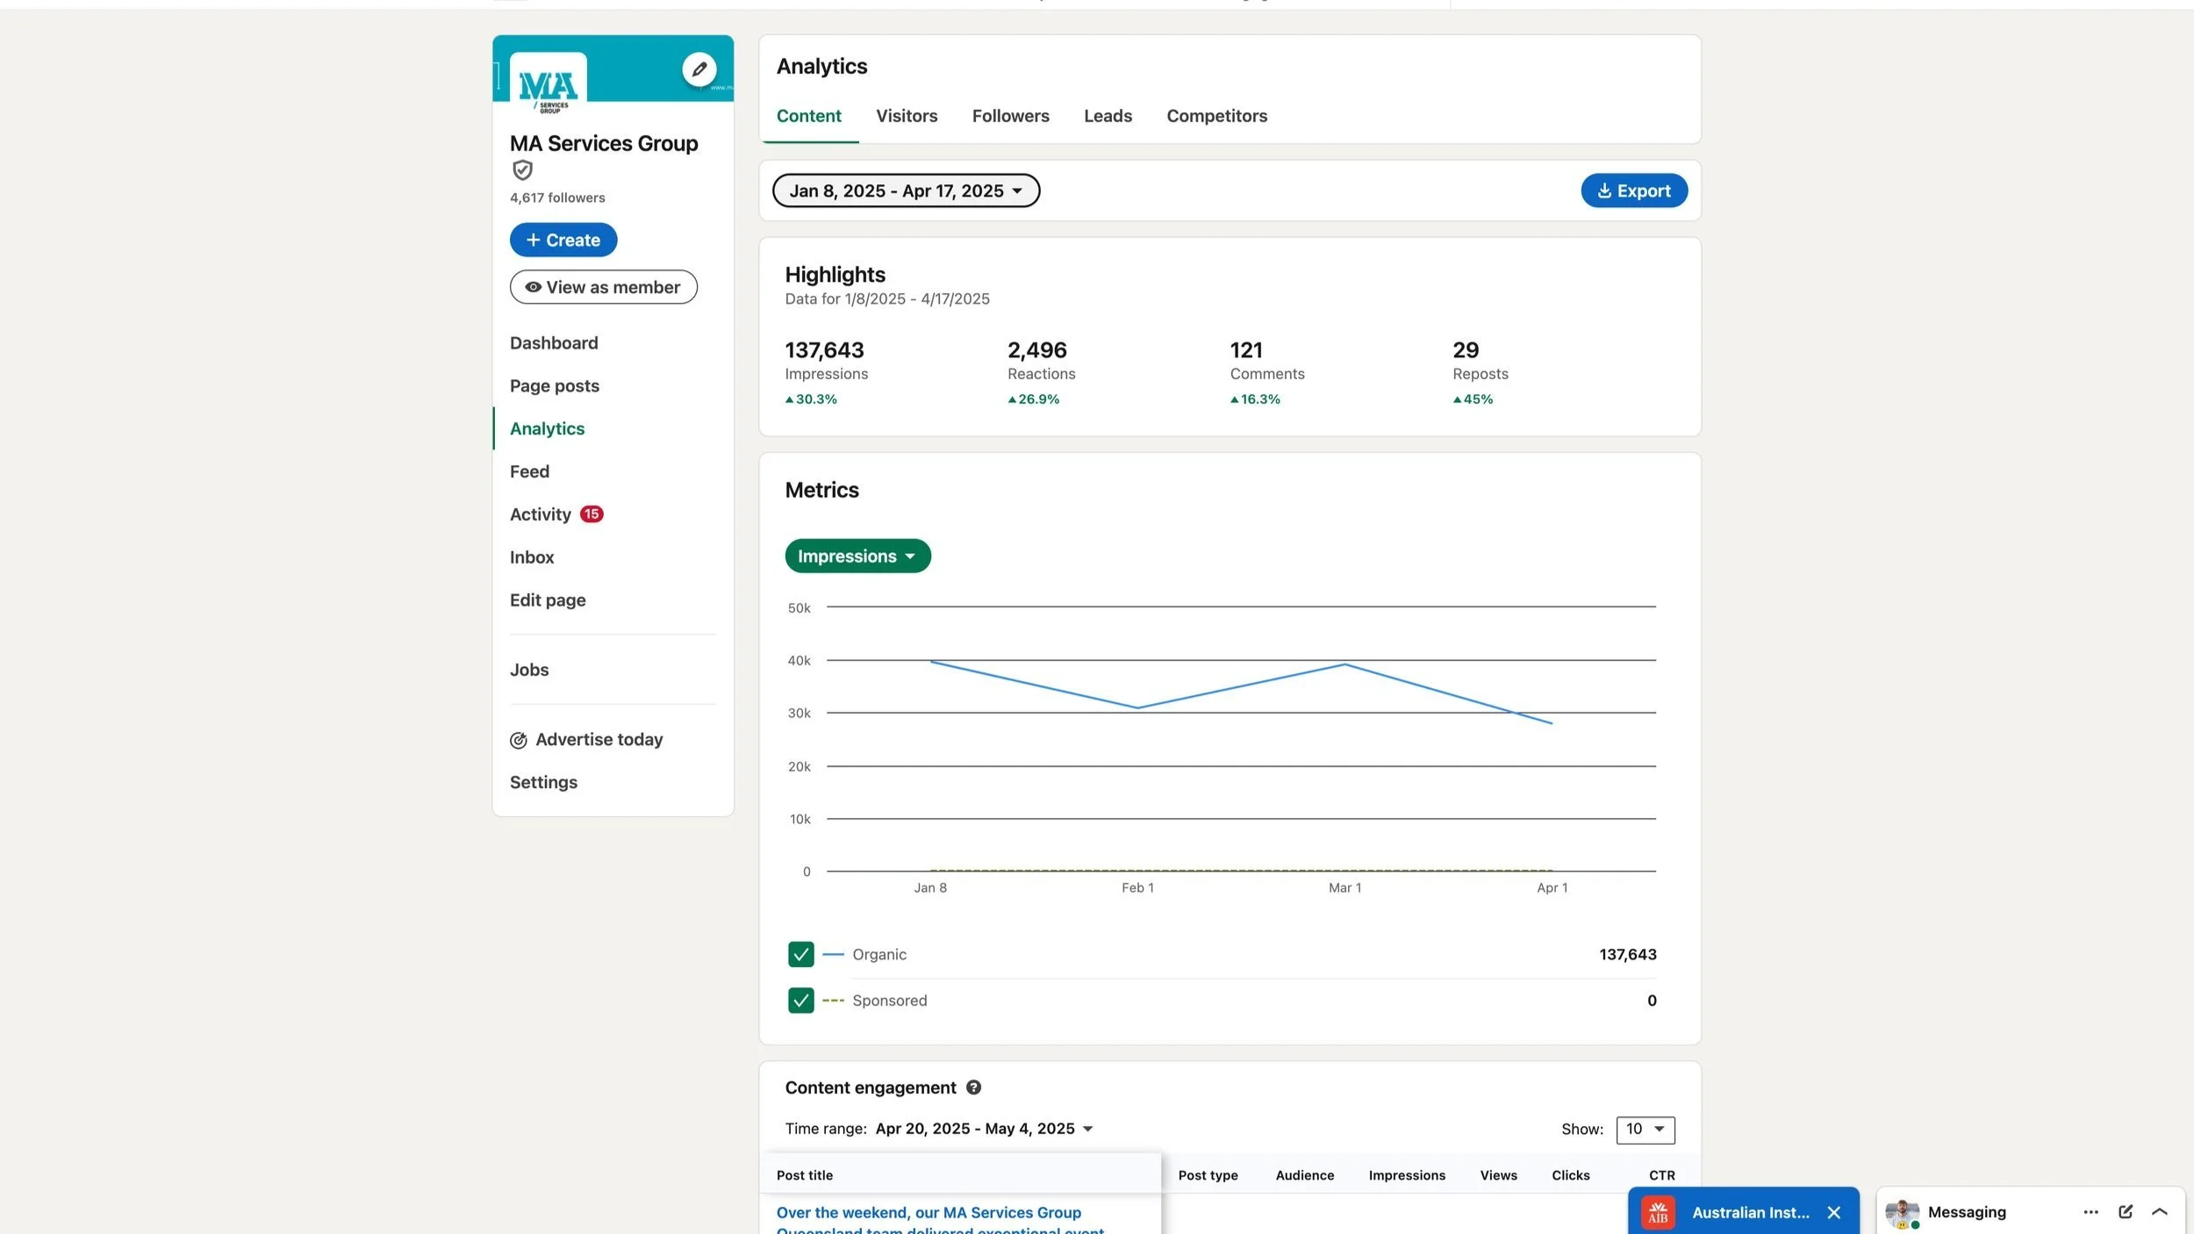Uncheck the Organic series checkbox
This screenshot has width=2194, height=1234.
pos(800,954)
